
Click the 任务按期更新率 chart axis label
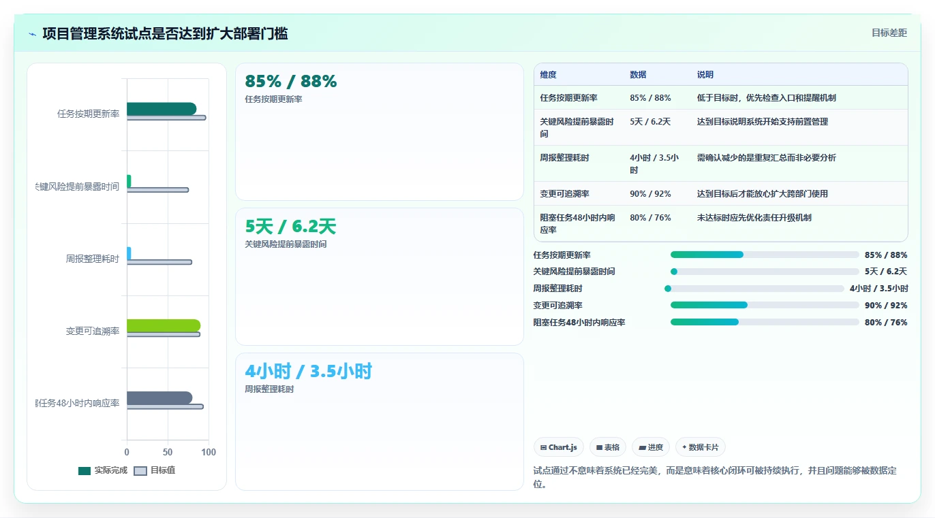tap(89, 114)
